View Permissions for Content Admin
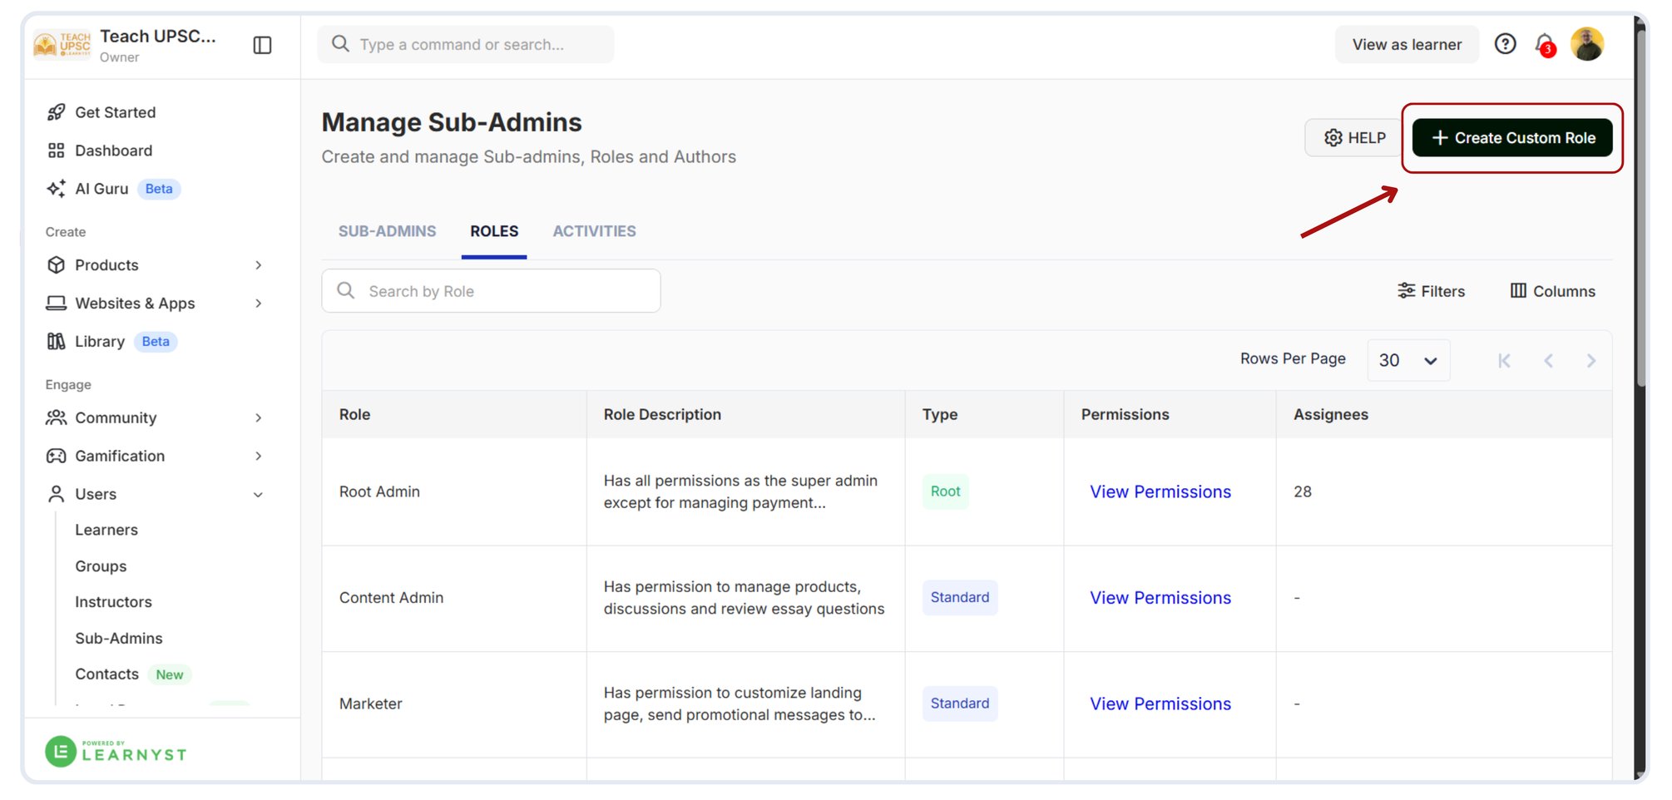This screenshot has height=800, width=1672. (1160, 598)
